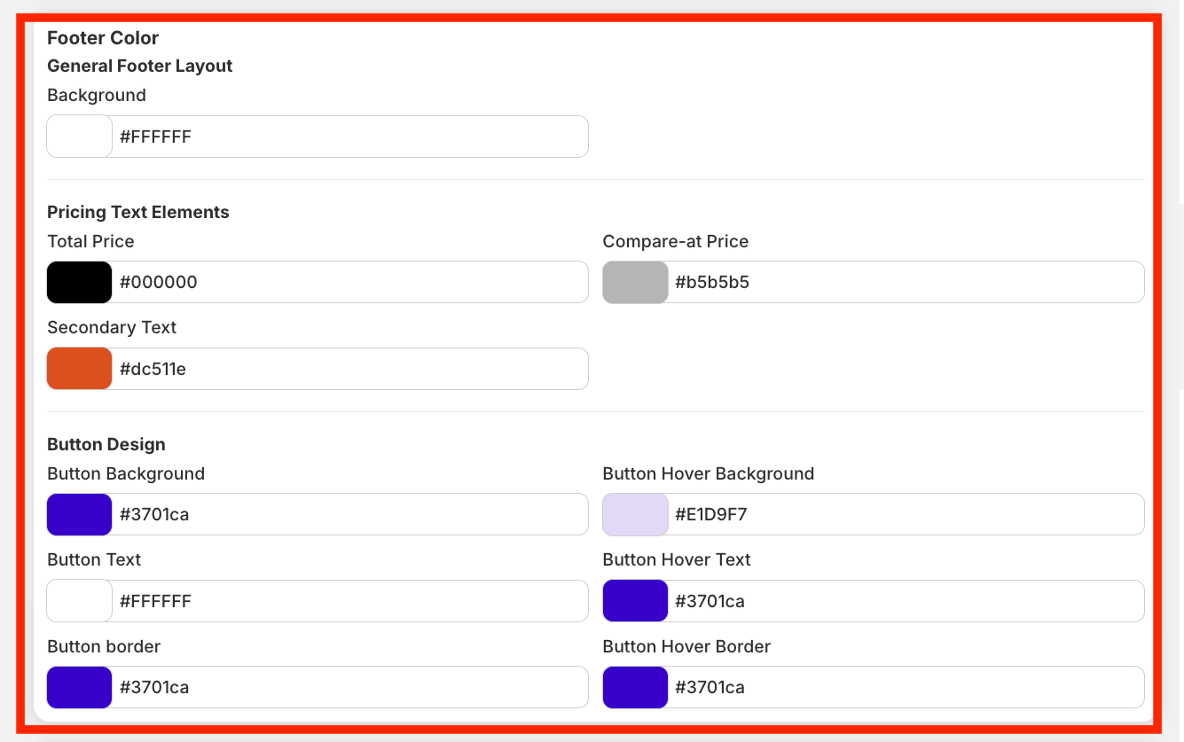Open the Button Hover Background swatch

click(x=635, y=514)
